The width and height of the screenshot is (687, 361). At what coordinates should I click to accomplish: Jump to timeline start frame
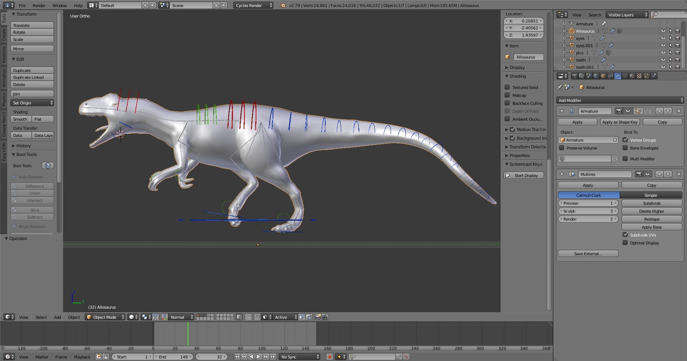pos(237,357)
